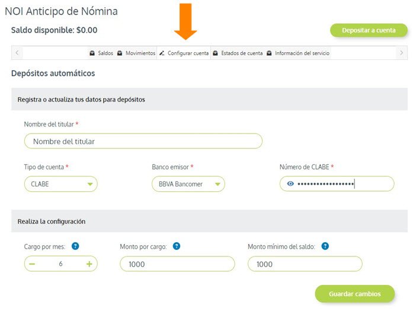Click the briefcase icon next to Movimientos
413x311 pixels.
tap(120, 53)
